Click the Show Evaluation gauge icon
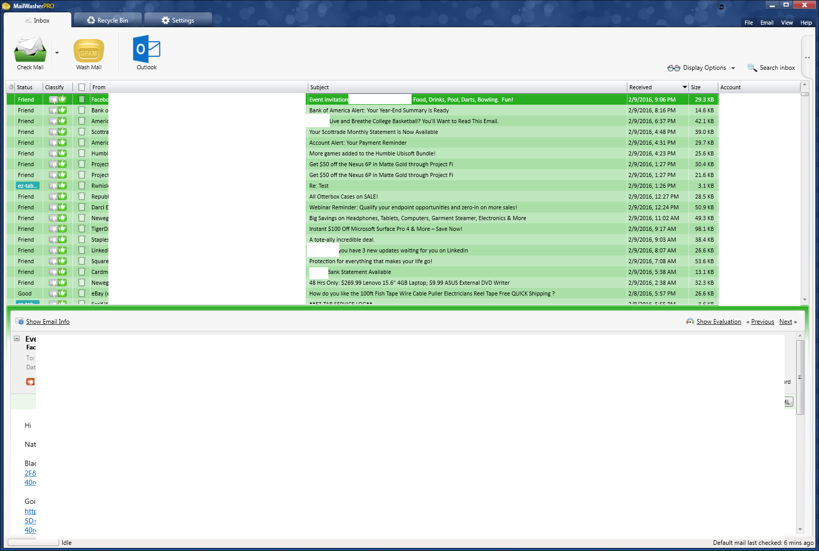Screen dimensions: 819x551 point(690,321)
